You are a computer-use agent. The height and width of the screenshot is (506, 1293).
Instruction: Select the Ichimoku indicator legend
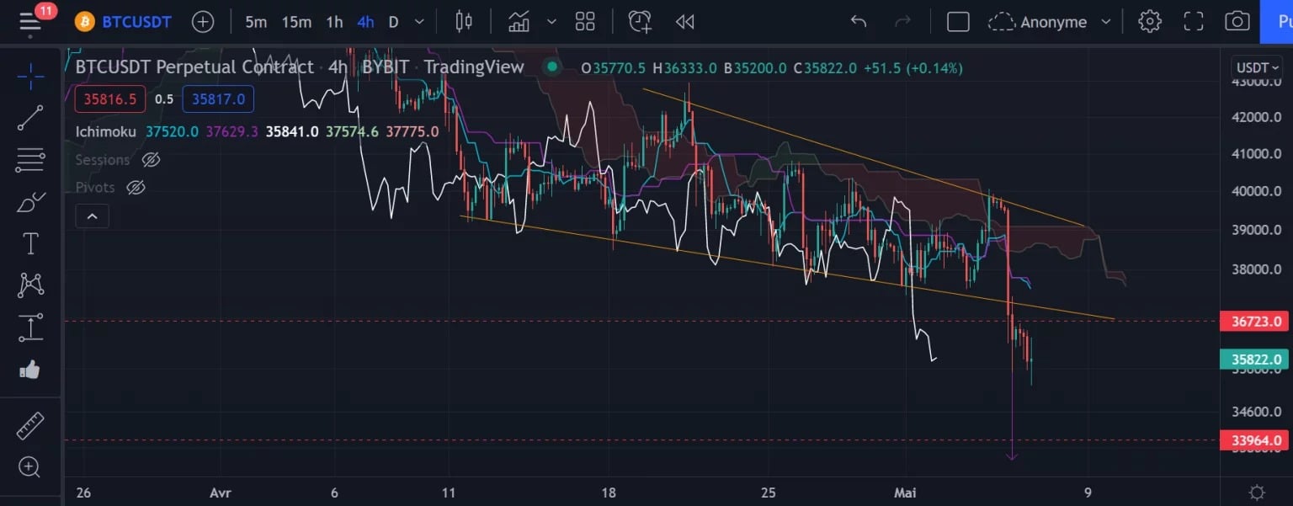(105, 131)
